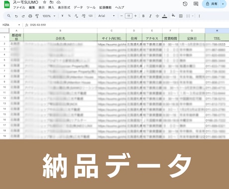Click the 住所 header cell
The image size is (229, 189).
click(134, 37)
